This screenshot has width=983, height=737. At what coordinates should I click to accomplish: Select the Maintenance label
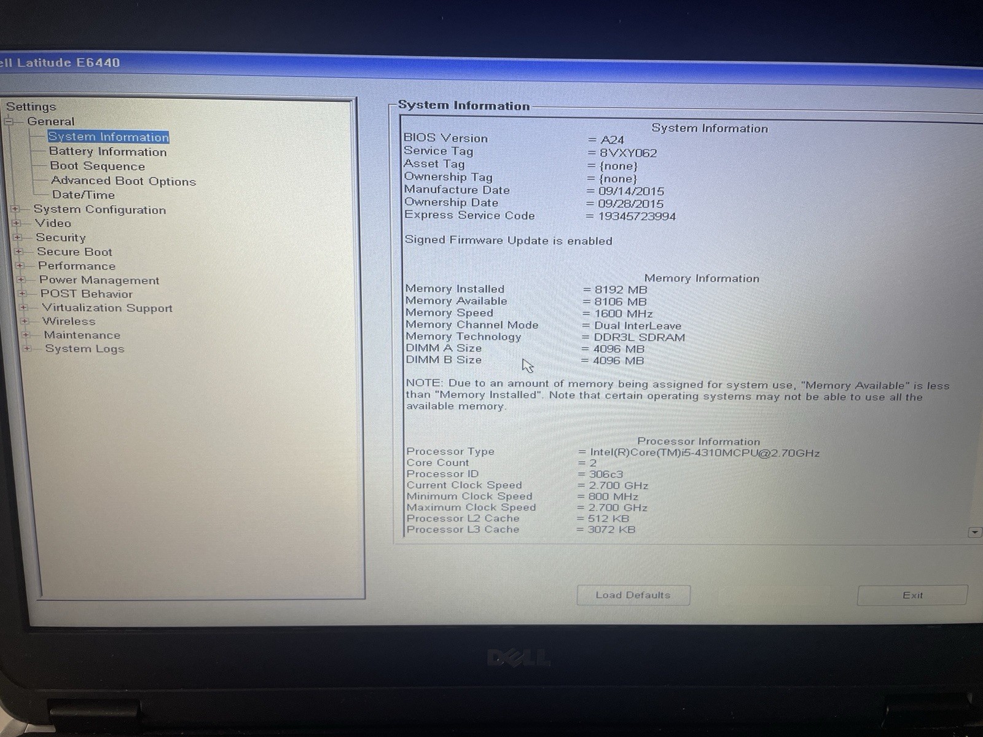point(82,335)
